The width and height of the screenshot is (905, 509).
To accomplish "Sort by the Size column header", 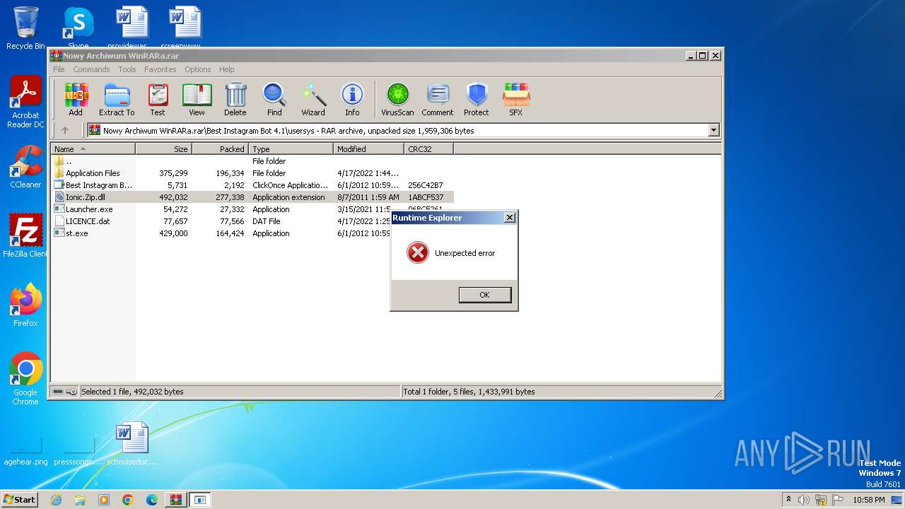I will pyautogui.click(x=163, y=149).
